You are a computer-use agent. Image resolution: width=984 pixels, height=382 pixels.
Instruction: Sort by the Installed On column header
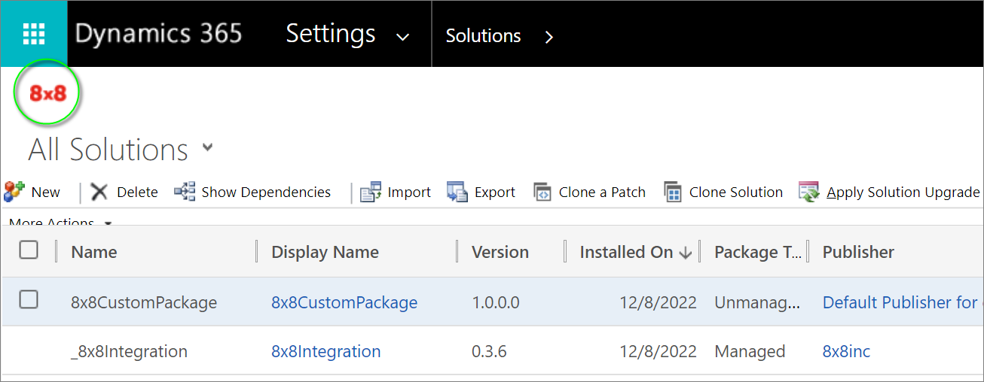click(626, 252)
